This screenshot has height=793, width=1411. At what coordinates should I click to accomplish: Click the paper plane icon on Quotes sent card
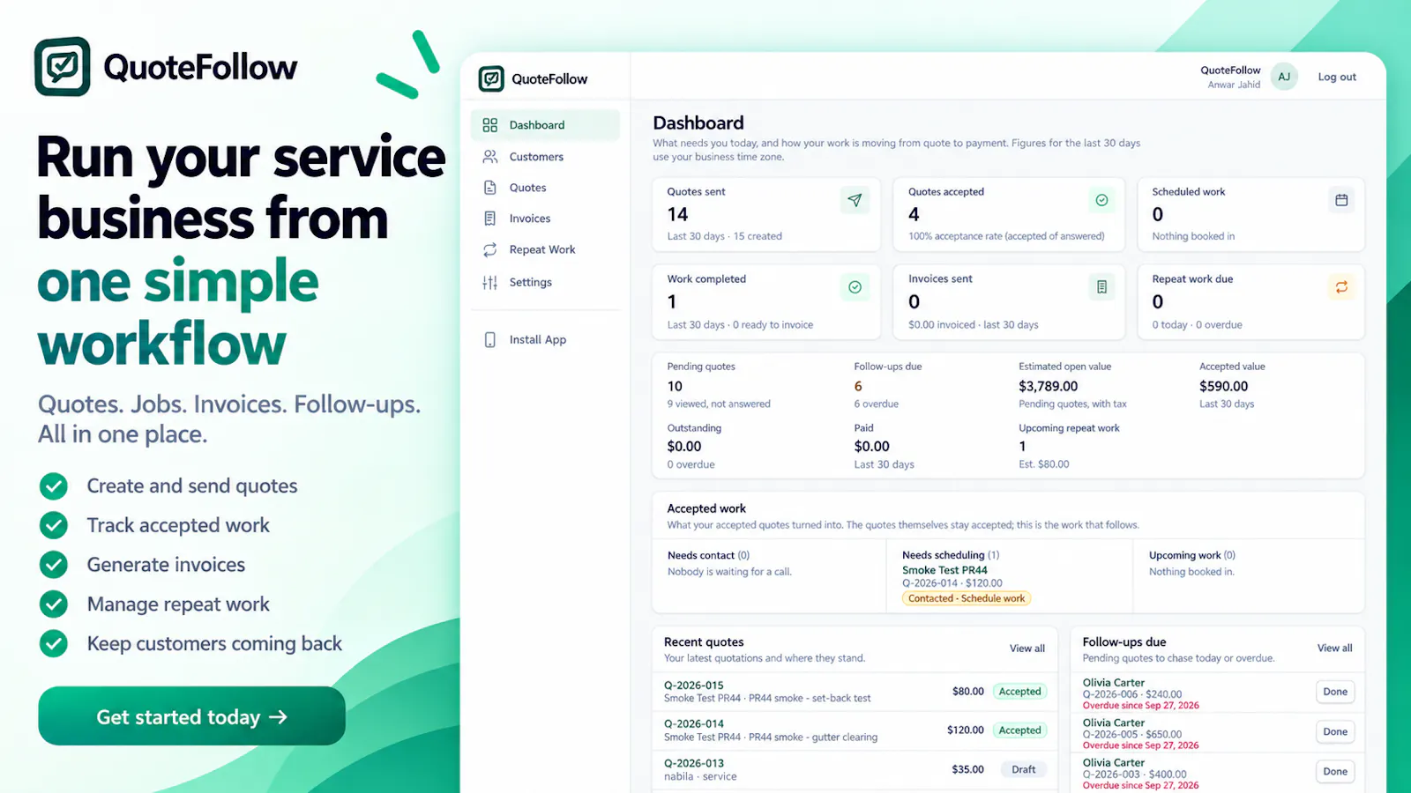click(x=855, y=200)
